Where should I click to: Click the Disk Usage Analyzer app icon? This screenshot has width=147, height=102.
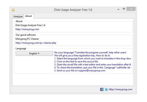click(x=13, y=10)
